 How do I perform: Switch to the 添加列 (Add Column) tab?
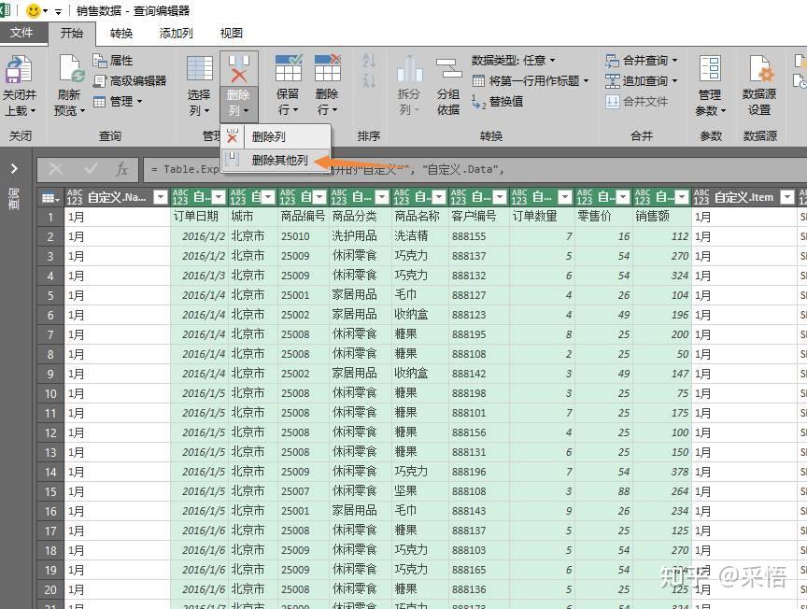coord(176,34)
